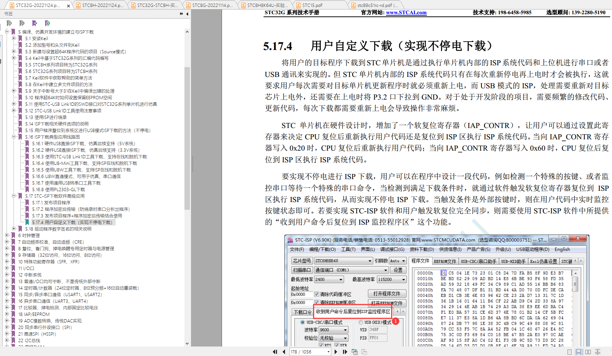Open bookmark 5.15 用户程序复位到系统区

[88, 130]
